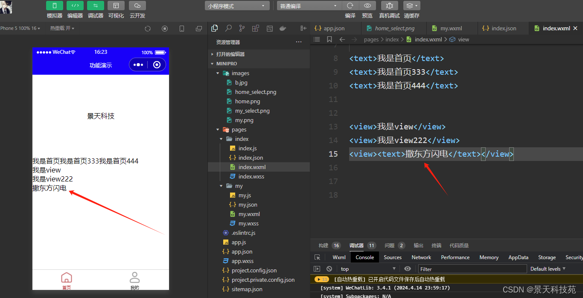Open the 资源管理器 more options ellipsis
The width and height of the screenshot is (583, 298).
(299, 42)
